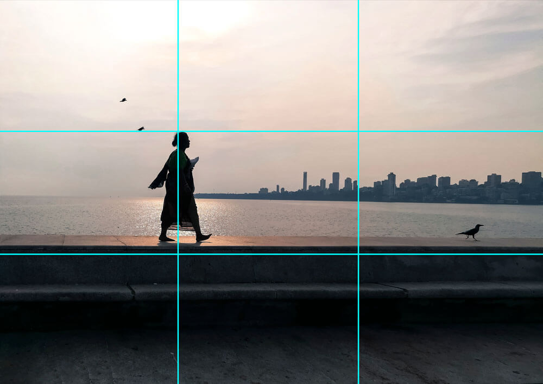Select the higher flying bird in the sky
The width and height of the screenshot is (543, 384).
tap(123, 100)
